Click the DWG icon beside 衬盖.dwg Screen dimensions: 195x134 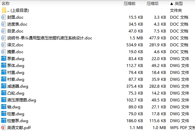click(4, 72)
